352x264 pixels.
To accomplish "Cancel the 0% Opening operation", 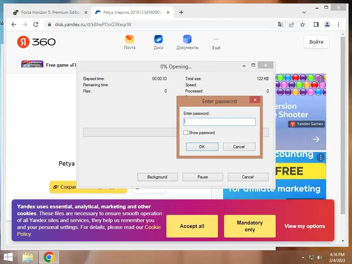I will tap(248, 177).
